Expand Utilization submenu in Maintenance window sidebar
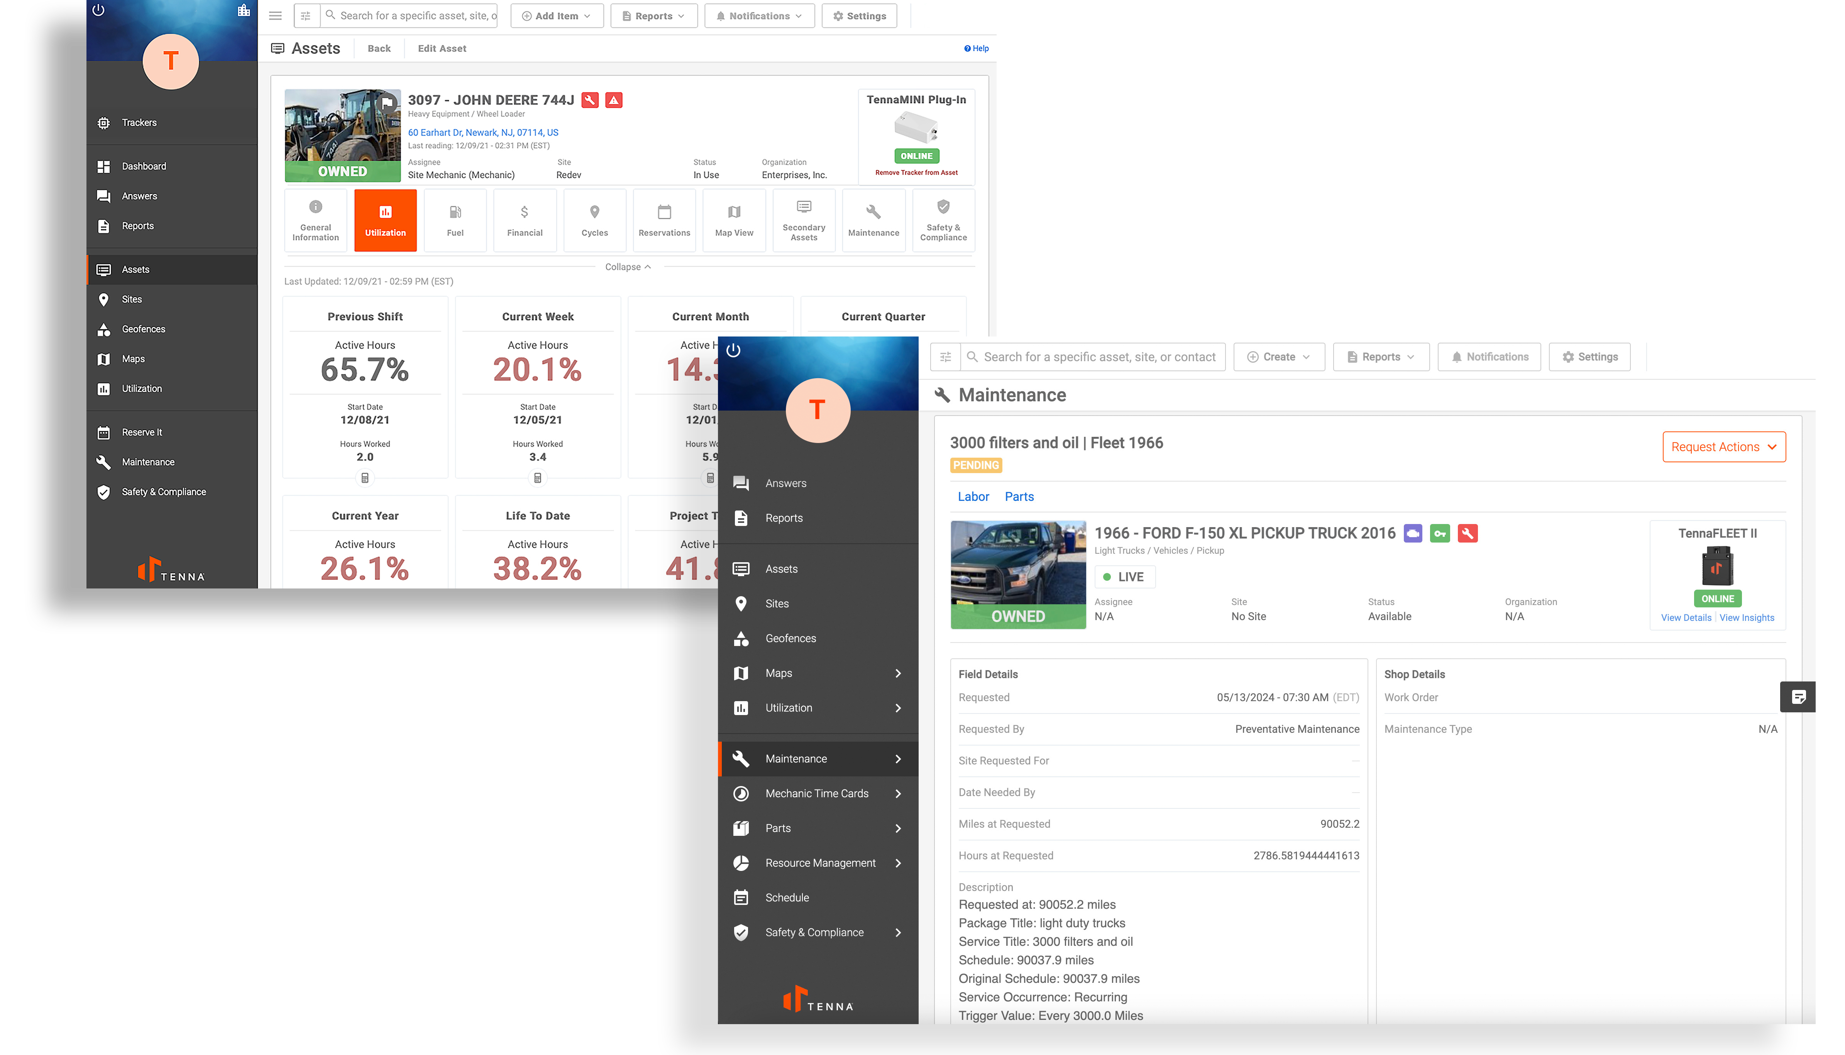1845x1055 pixels. [899, 708]
